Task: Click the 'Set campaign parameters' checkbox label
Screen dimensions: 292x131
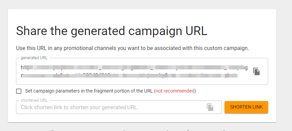Action: (110, 91)
